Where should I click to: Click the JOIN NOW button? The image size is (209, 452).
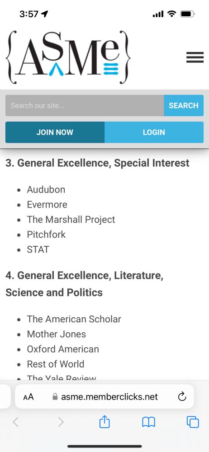[55, 132]
